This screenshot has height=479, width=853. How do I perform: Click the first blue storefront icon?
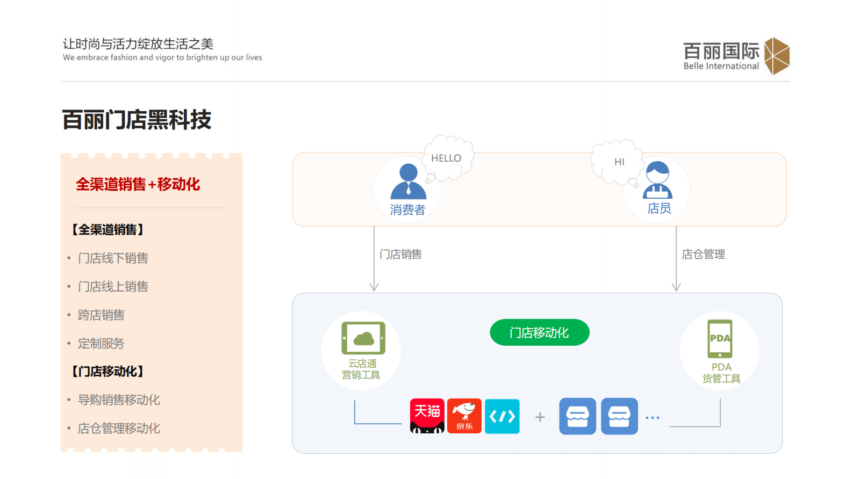[578, 416]
